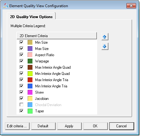Enable the Chordal Deviation checkbox

coord(21,105)
